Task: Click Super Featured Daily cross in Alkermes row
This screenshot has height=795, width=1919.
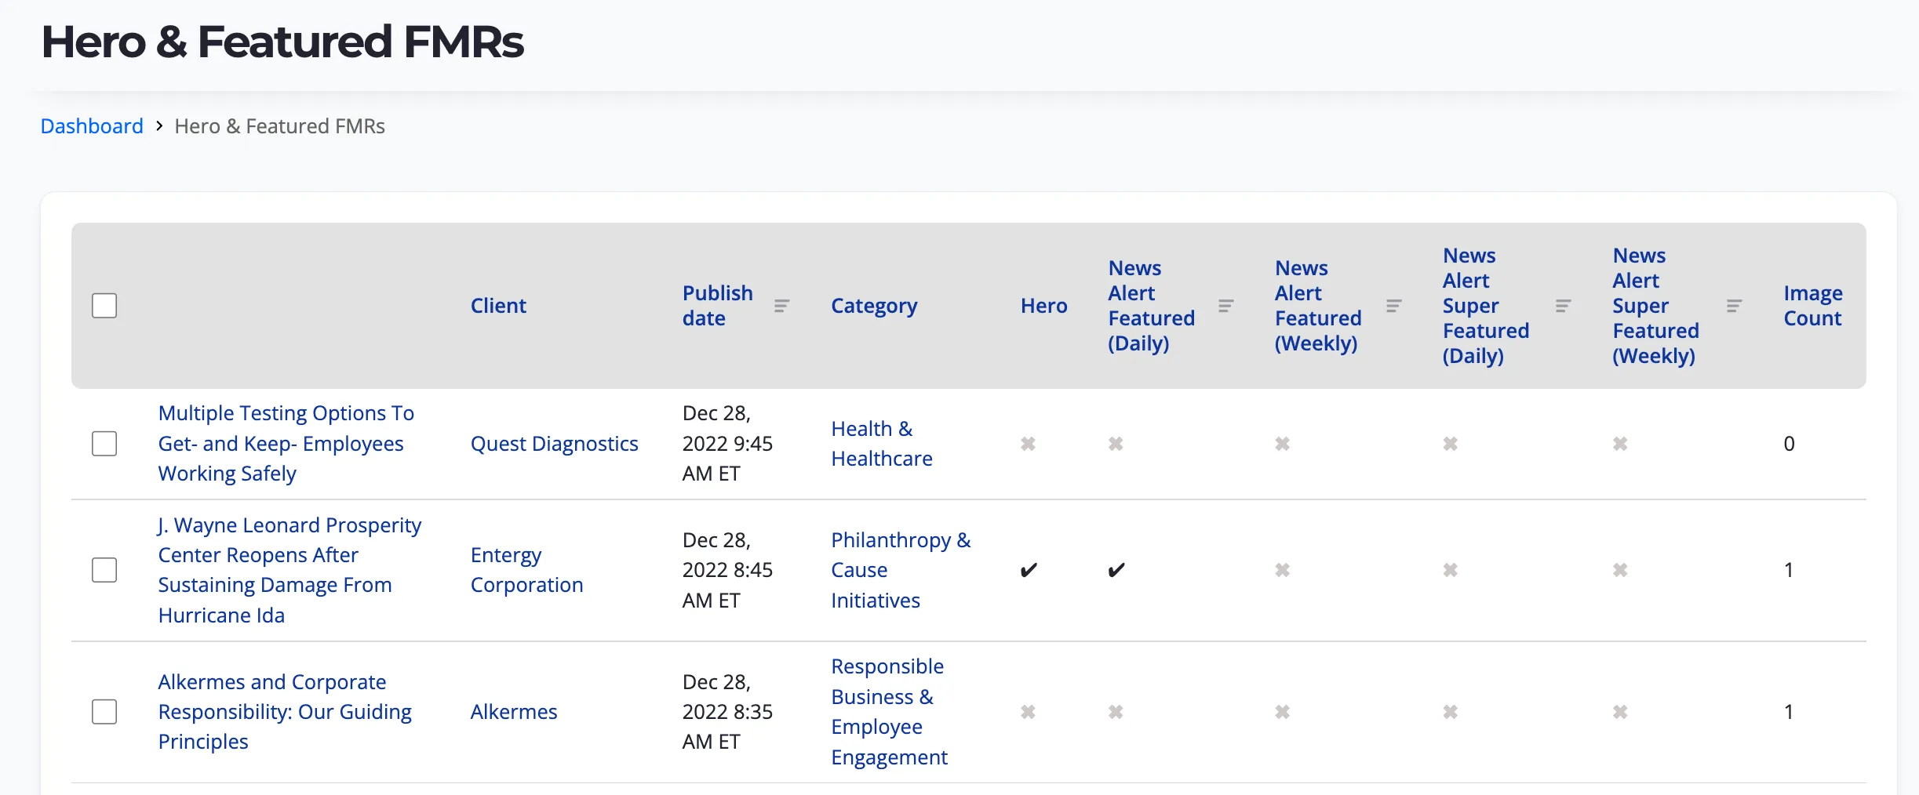Action: [1450, 712]
